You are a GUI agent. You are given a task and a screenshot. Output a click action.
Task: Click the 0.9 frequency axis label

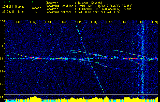pos(2,59)
